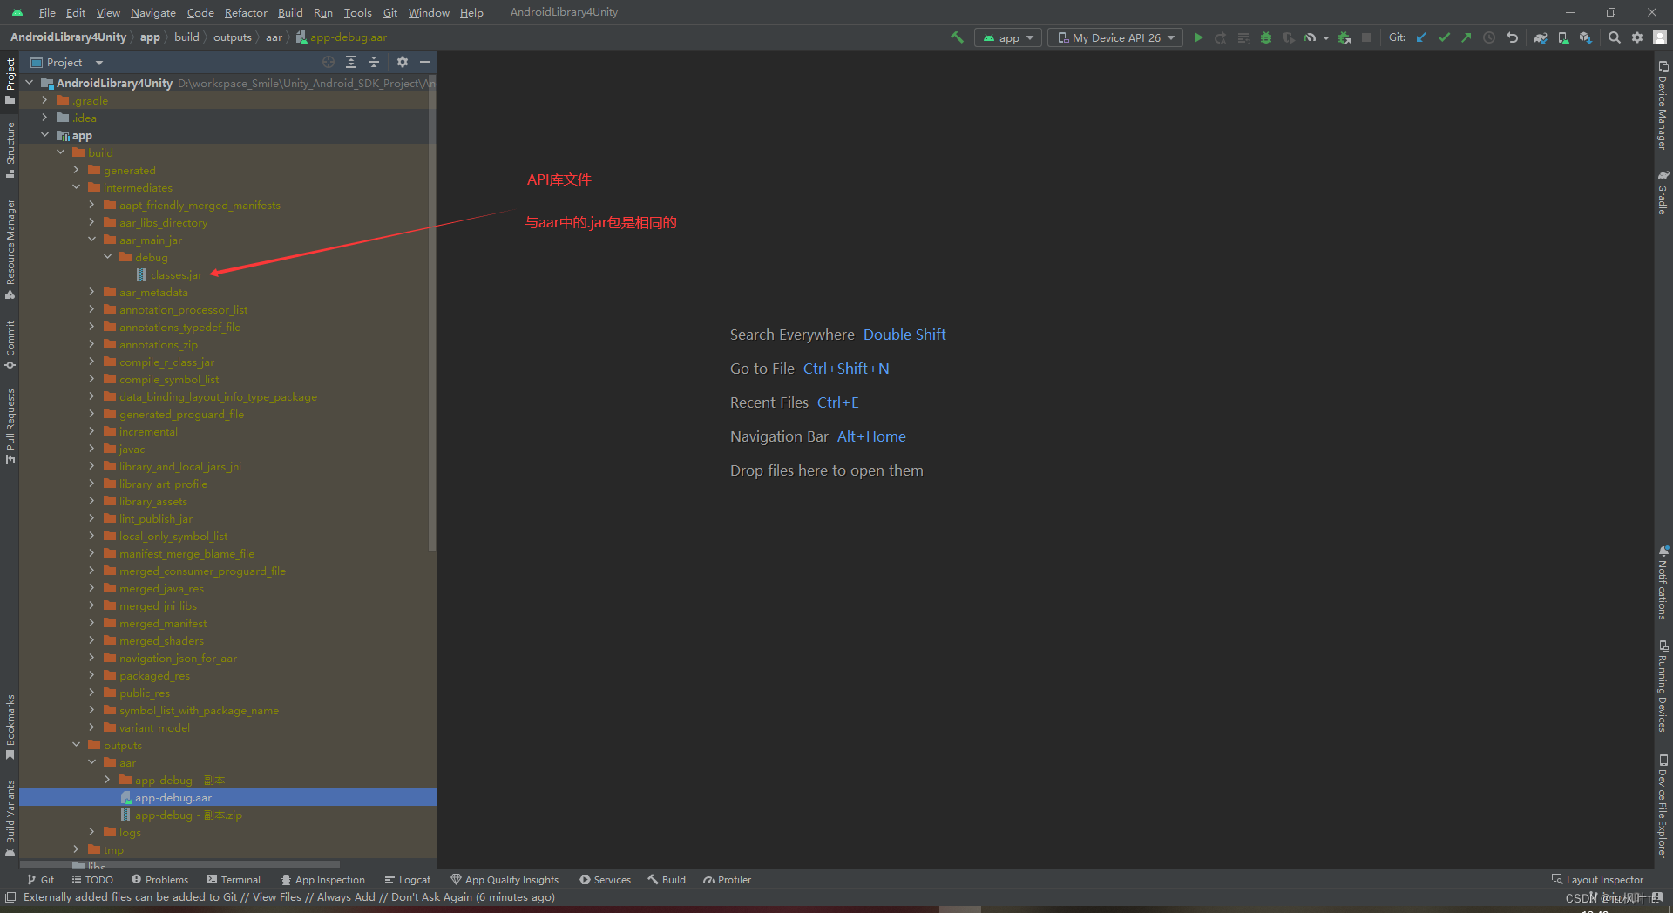This screenshot has width=1673, height=913.
Task: Stop the running app with the Stop icon
Action: click(x=1366, y=37)
